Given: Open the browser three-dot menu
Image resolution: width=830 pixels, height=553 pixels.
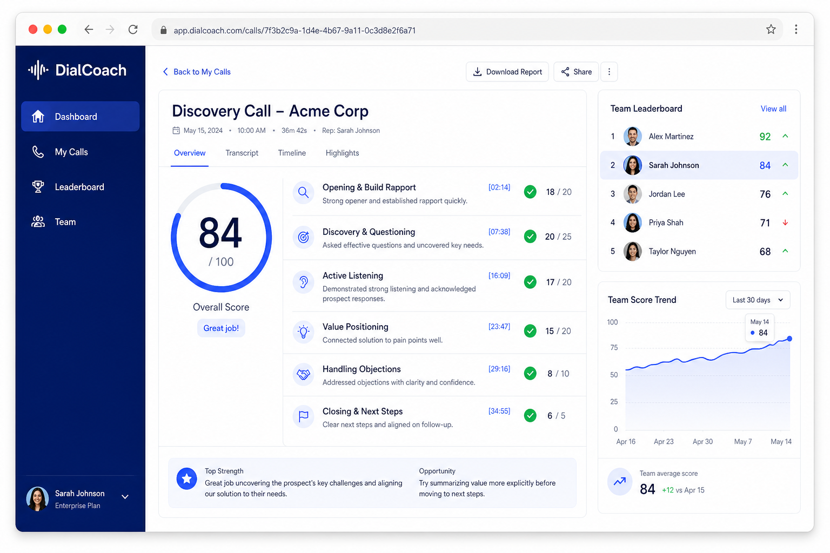Looking at the screenshot, I should coord(796,29).
